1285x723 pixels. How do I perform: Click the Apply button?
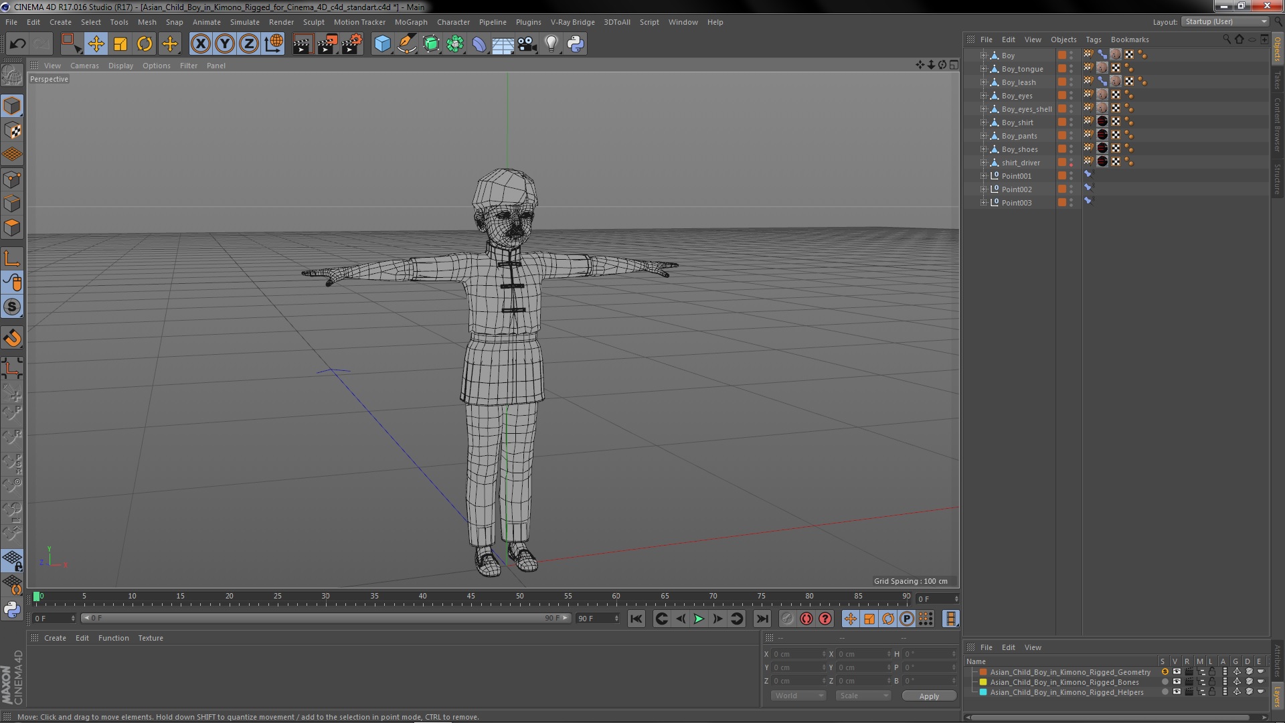pyautogui.click(x=929, y=696)
